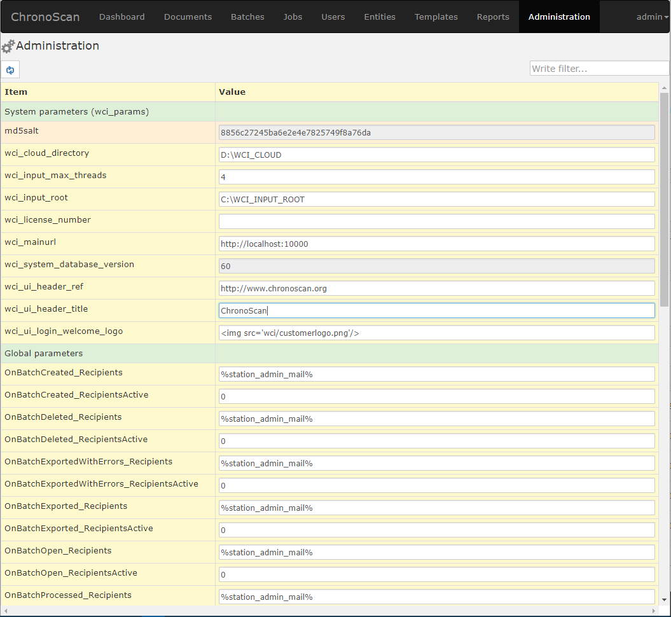Click the wci_system_database_version field
The image size is (671, 617).
(x=436, y=266)
